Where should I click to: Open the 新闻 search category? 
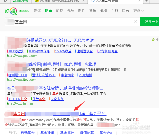[x=37, y=11]
